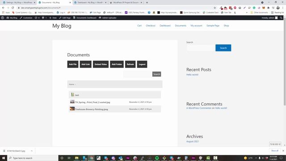Open the New content menu in admin bar

coord(53,18)
